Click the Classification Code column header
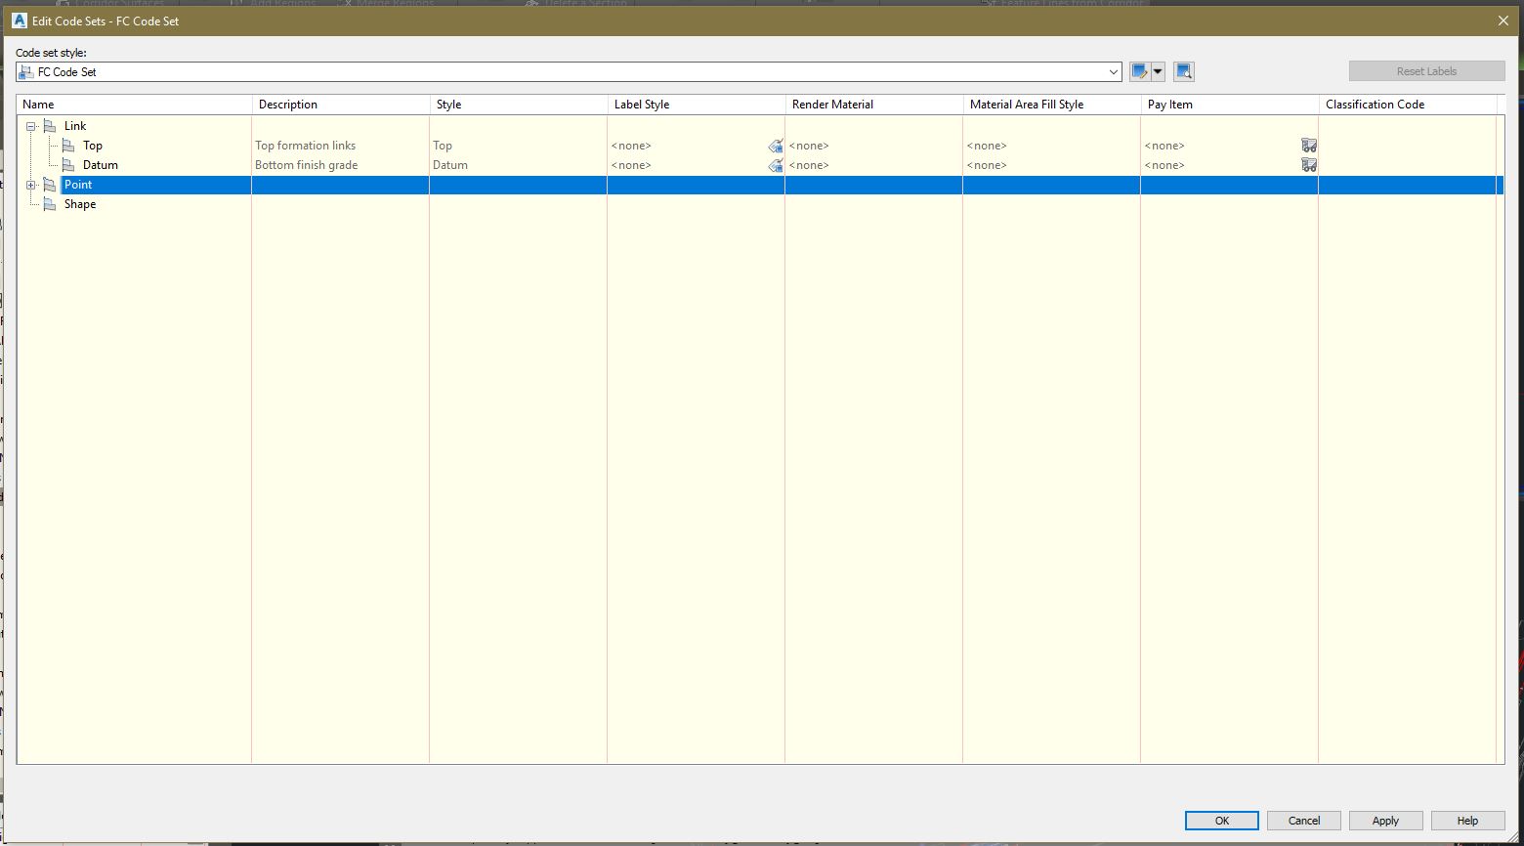 [1408, 105]
